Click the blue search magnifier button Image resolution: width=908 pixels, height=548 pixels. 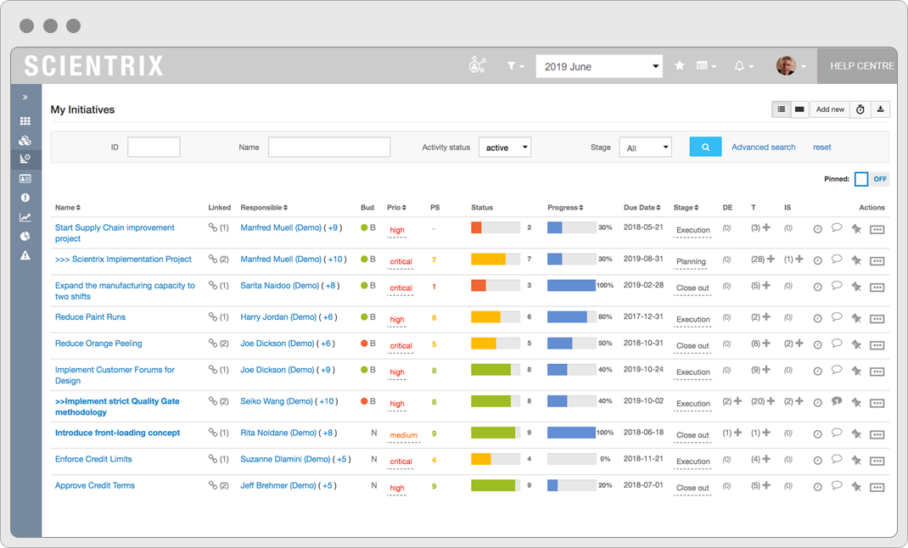(705, 147)
